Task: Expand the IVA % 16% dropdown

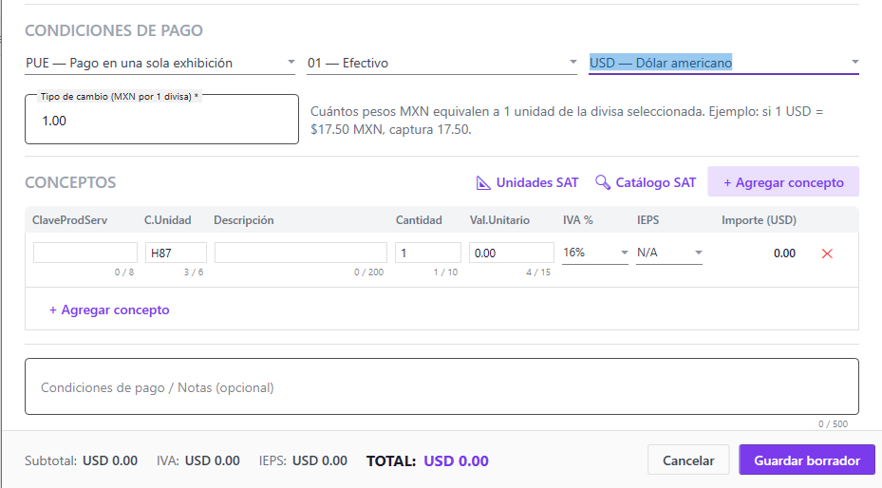Action: (x=595, y=253)
